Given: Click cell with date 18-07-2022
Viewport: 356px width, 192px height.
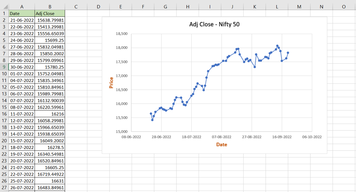Looking at the screenshot, I should (x=22, y=147).
